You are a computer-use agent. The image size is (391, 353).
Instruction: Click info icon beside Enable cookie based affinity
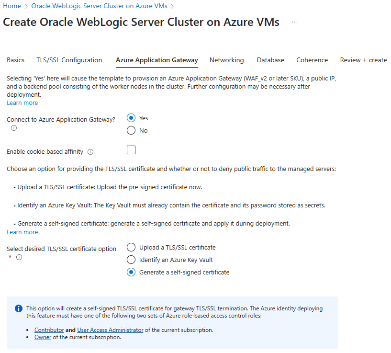point(90,151)
